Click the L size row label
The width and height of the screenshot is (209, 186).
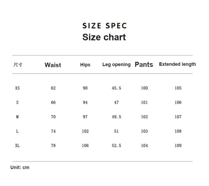click(x=17, y=131)
